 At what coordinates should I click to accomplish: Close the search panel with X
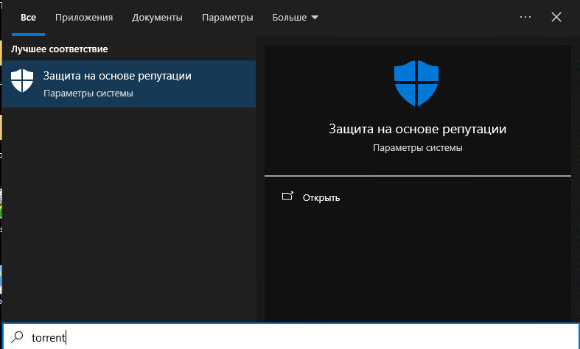coord(556,17)
